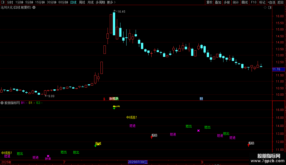The image size is (286, 165).
Task: Click the 叠加 overlay button
Action: tap(218, 2)
